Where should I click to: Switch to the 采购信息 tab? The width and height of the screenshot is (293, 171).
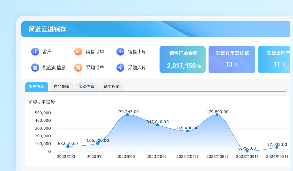[x=87, y=87]
